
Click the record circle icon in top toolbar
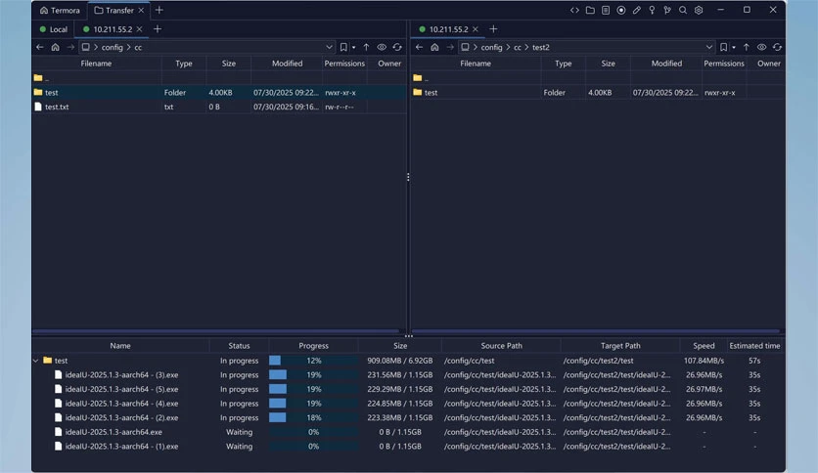coord(620,10)
